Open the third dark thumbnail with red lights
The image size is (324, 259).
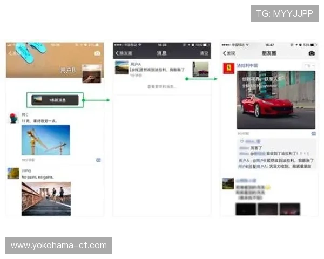pyautogui.click(x=289, y=209)
